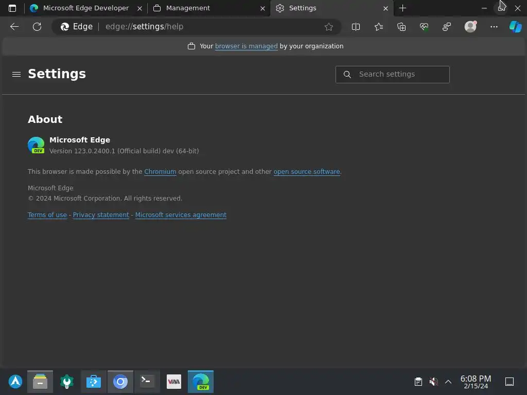Open Privacy statement link
This screenshot has height=395, width=527.
point(101,215)
